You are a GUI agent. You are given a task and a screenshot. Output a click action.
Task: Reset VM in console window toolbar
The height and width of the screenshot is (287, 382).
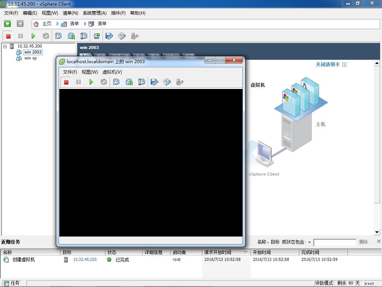104,82
